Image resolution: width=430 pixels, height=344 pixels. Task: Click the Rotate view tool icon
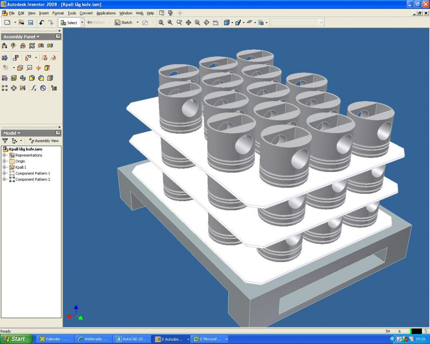[206, 23]
